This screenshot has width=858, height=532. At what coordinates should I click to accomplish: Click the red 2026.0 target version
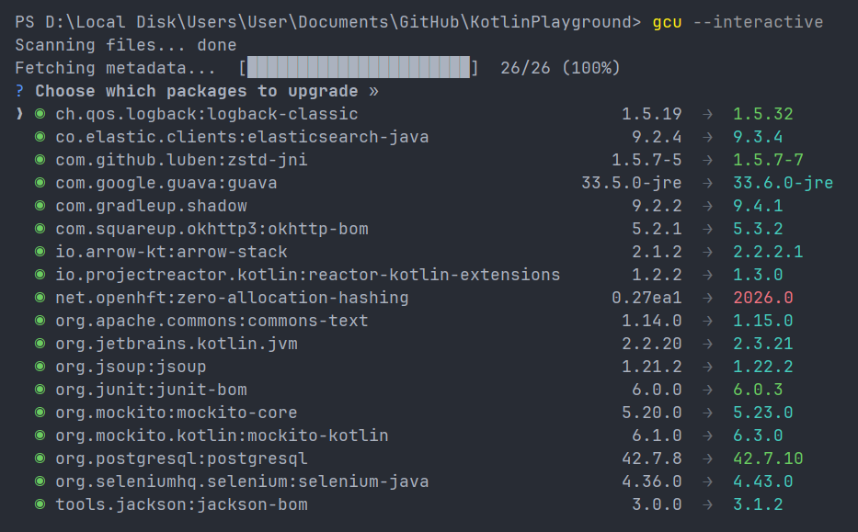[x=762, y=298]
